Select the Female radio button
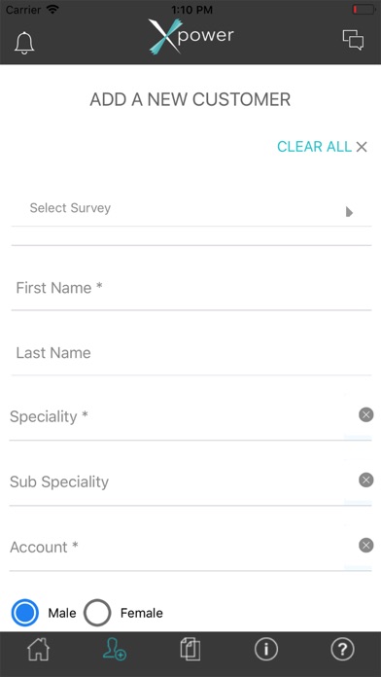381x677 pixels. 97,613
